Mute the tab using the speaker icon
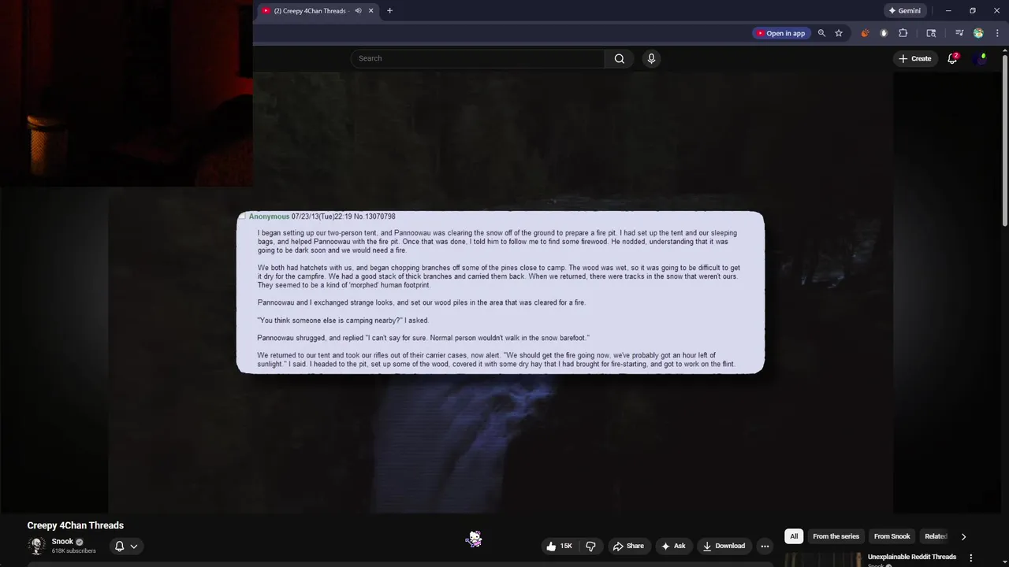The width and height of the screenshot is (1009, 567). pyautogui.click(x=358, y=11)
